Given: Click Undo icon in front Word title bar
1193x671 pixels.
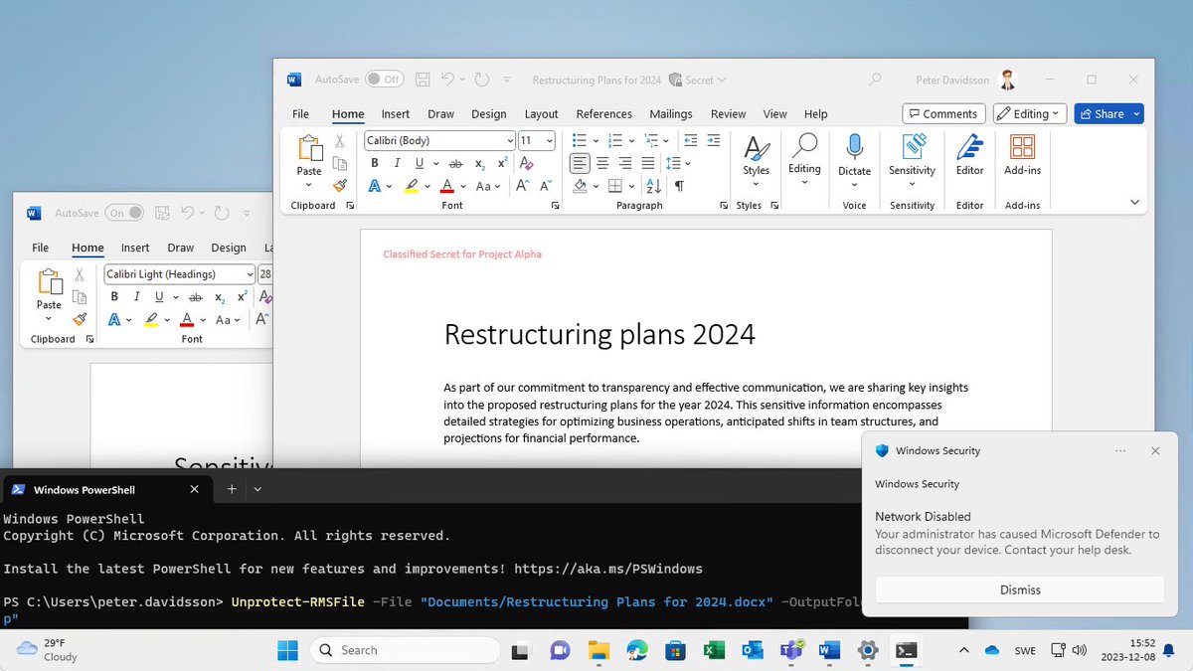Looking at the screenshot, I should coord(447,80).
